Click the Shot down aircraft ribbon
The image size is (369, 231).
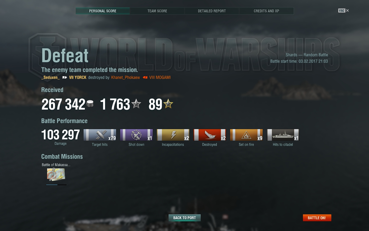[x=136, y=135]
